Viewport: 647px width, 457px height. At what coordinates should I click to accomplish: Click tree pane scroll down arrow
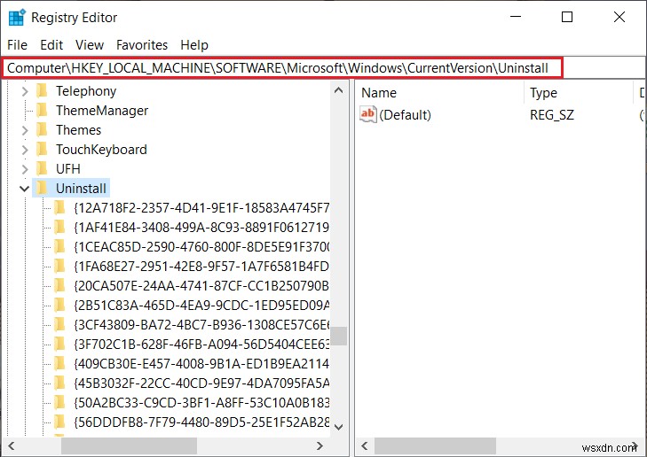tap(339, 427)
